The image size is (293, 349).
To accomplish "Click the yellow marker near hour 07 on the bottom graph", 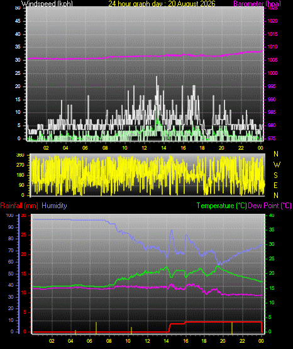I will pyautogui.click(x=96, y=328).
